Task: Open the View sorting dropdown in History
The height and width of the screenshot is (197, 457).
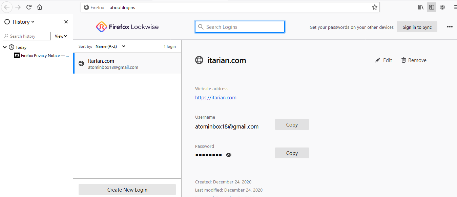Action: pyautogui.click(x=61, y=36)
